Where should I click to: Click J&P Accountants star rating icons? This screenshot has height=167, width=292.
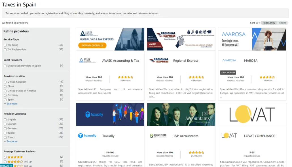196,153
